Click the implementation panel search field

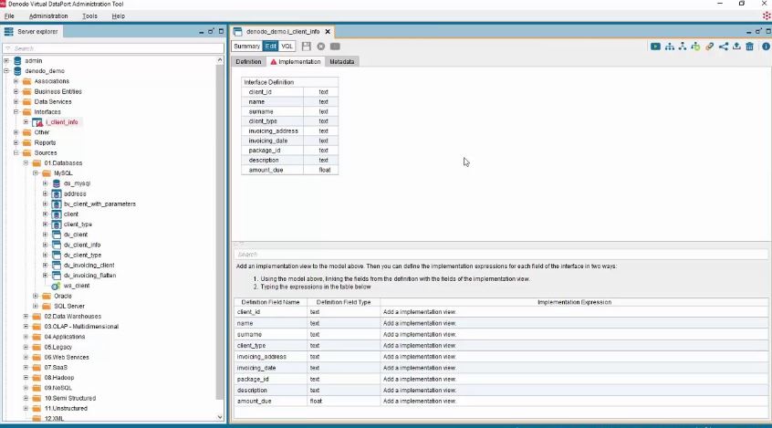click(x=500, y=255)
